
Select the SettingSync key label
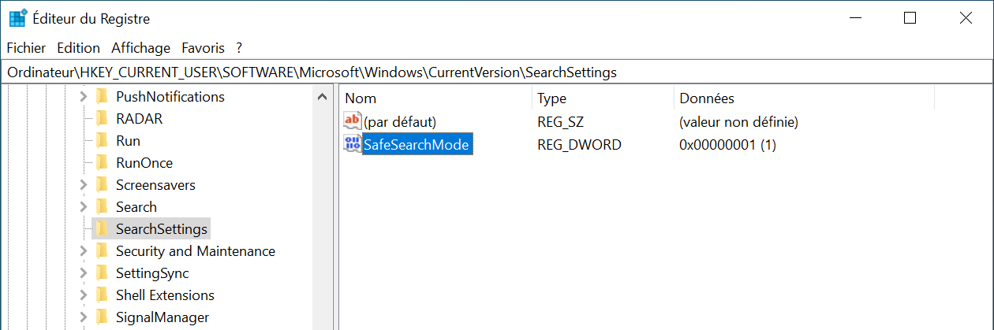[x=152, y=273]
